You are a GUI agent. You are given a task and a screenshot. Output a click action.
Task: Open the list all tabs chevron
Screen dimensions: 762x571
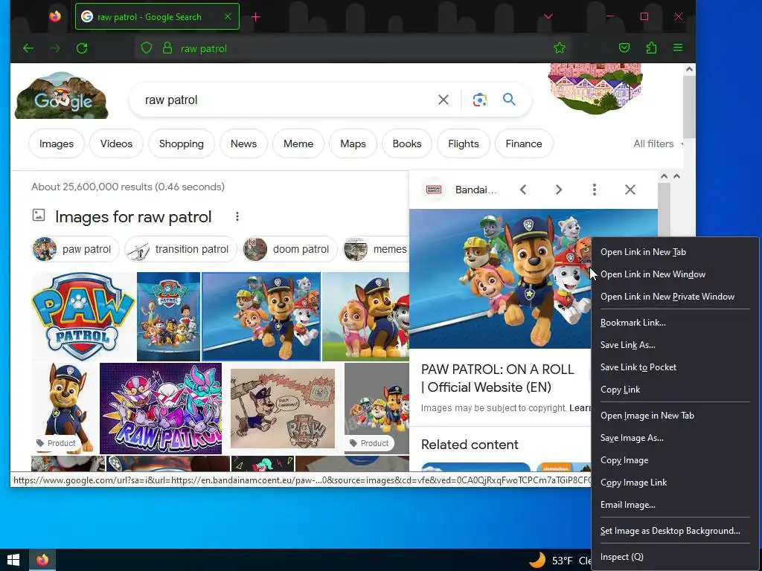click(548, 16)
